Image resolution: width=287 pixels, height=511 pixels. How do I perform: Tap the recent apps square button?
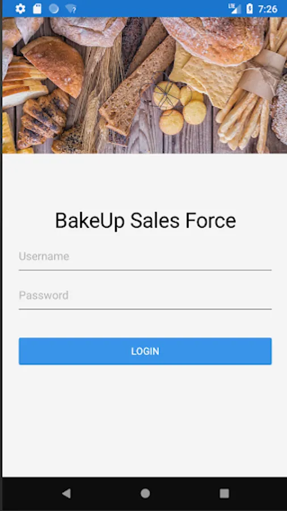click(224, 493)
